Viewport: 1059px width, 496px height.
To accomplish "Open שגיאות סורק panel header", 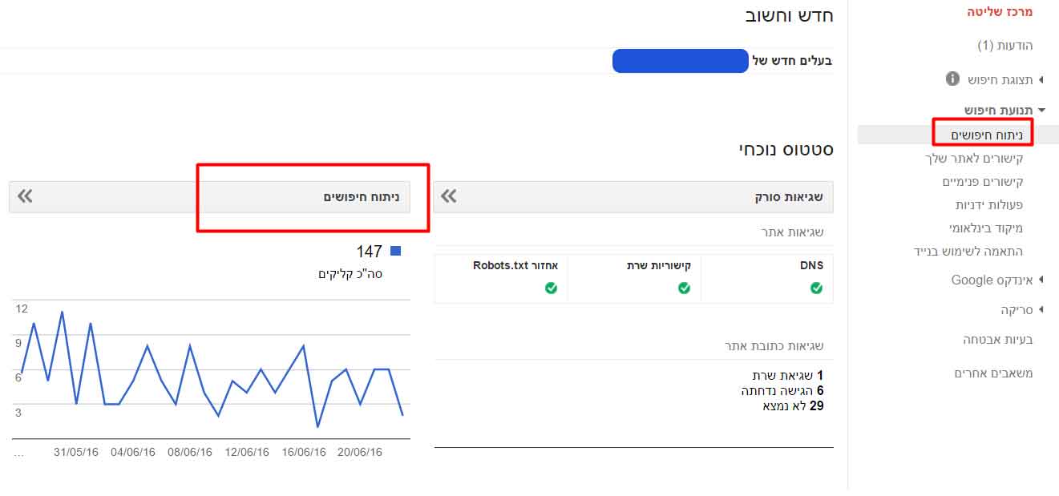I will pos(633,196).
